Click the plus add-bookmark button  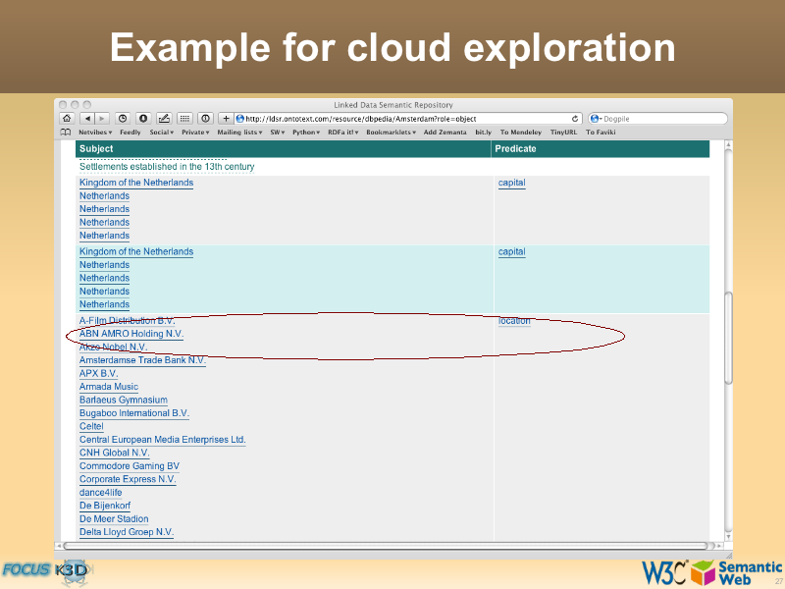click(x=226, y=119)
